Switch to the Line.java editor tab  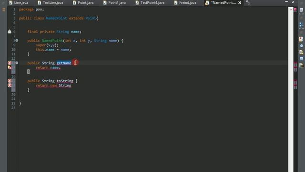(x=19, y=3)
